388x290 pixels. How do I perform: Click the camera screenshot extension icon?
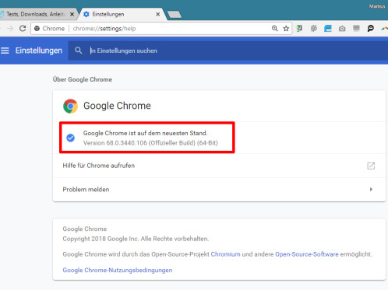point(342,29)
